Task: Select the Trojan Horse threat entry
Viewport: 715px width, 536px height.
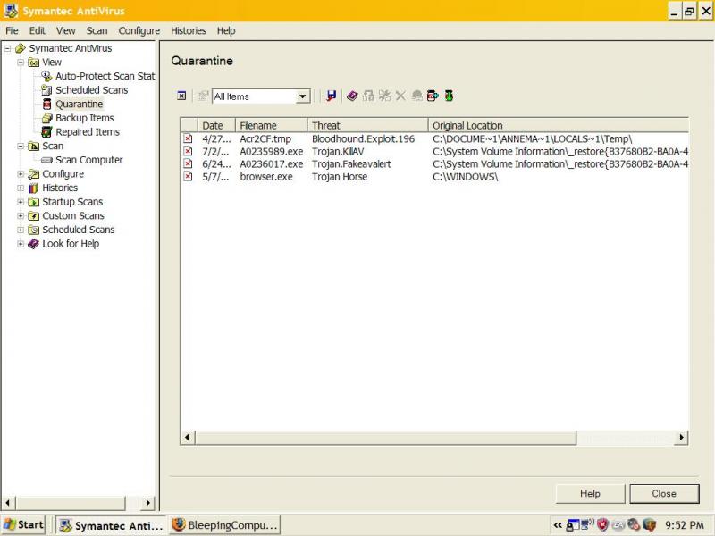Action: click(340, 177)
